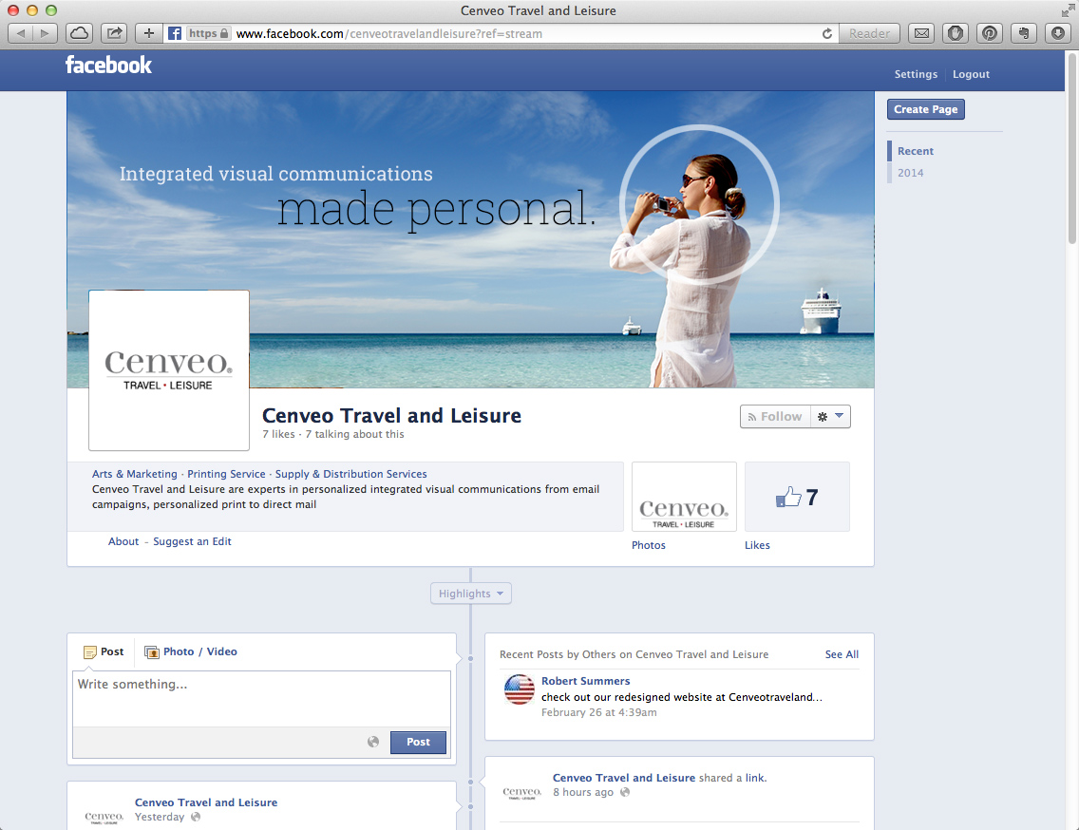Image resolution: width=1079 pixels, height=830 pixels.
Task: Click the Post note icon in composer
Action: (x=89, y=651)
